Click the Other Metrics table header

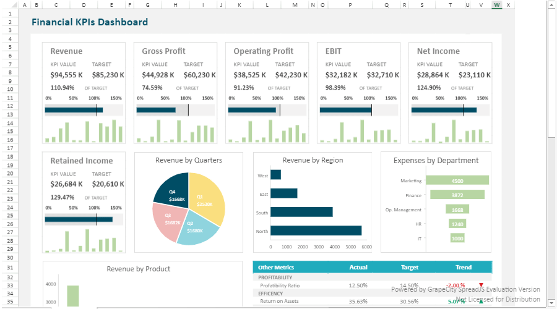[x=276, y=268]
